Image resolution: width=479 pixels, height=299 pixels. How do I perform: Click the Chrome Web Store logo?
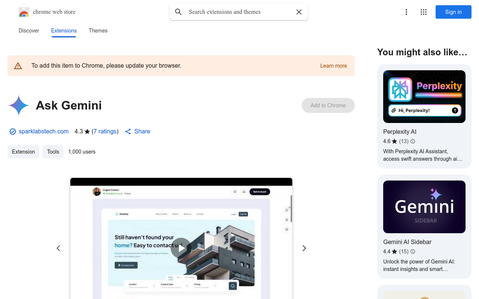(24, 12)
